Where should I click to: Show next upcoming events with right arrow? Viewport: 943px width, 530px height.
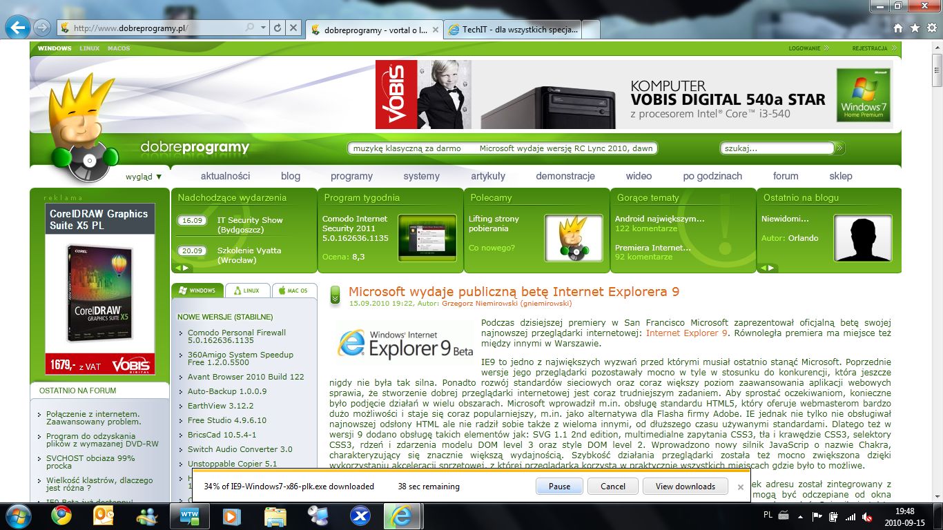point(187,268)
